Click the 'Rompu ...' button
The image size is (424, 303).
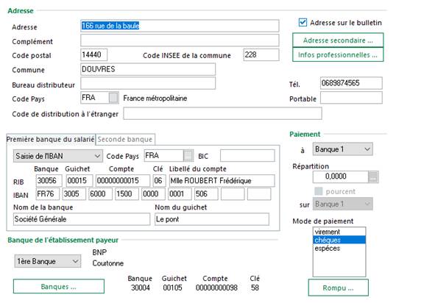338,288
